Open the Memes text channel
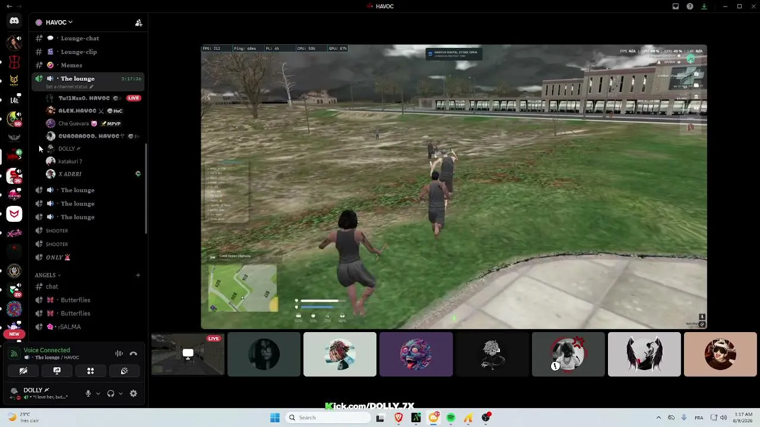 88,65
